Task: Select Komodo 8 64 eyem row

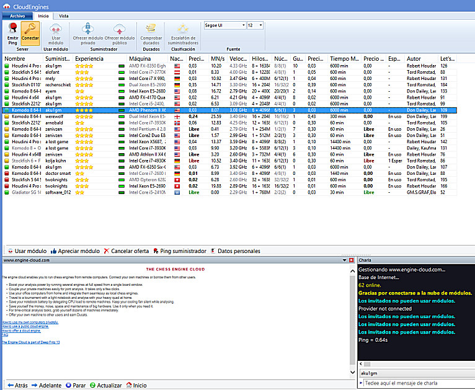Action: 229,91
